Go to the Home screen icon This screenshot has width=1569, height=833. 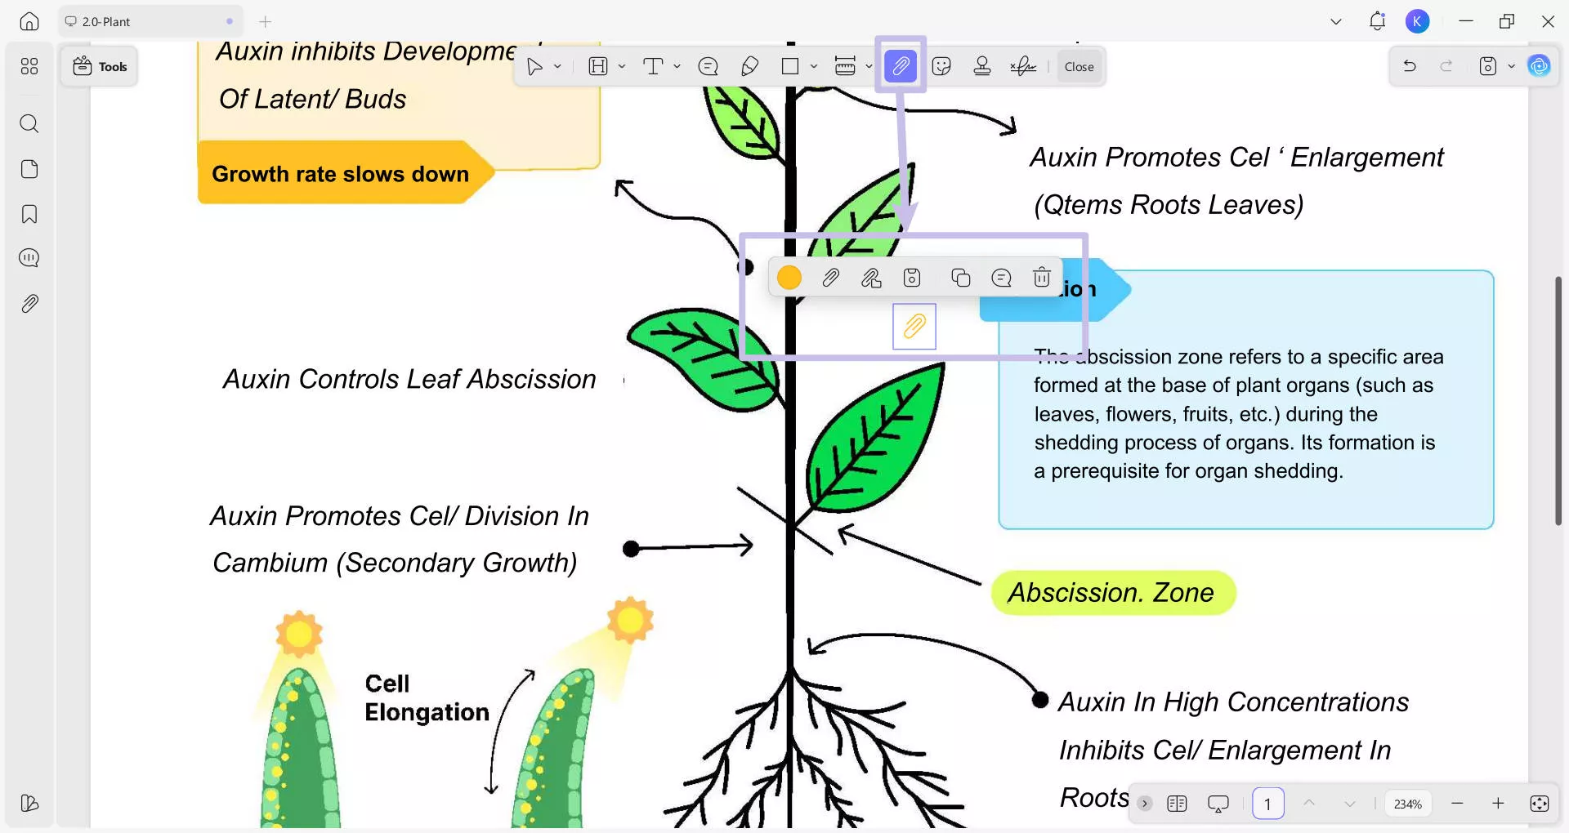click(x=29, y=22)
